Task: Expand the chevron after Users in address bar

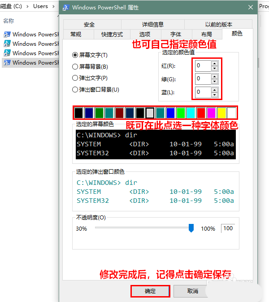Action: tap(53, 6)
